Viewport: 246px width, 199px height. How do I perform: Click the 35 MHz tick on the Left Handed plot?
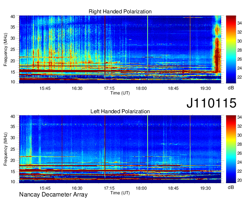coord(13,127)
